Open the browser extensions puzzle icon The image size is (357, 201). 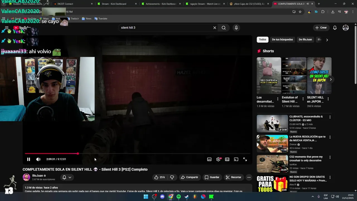(x=323, y=12)
